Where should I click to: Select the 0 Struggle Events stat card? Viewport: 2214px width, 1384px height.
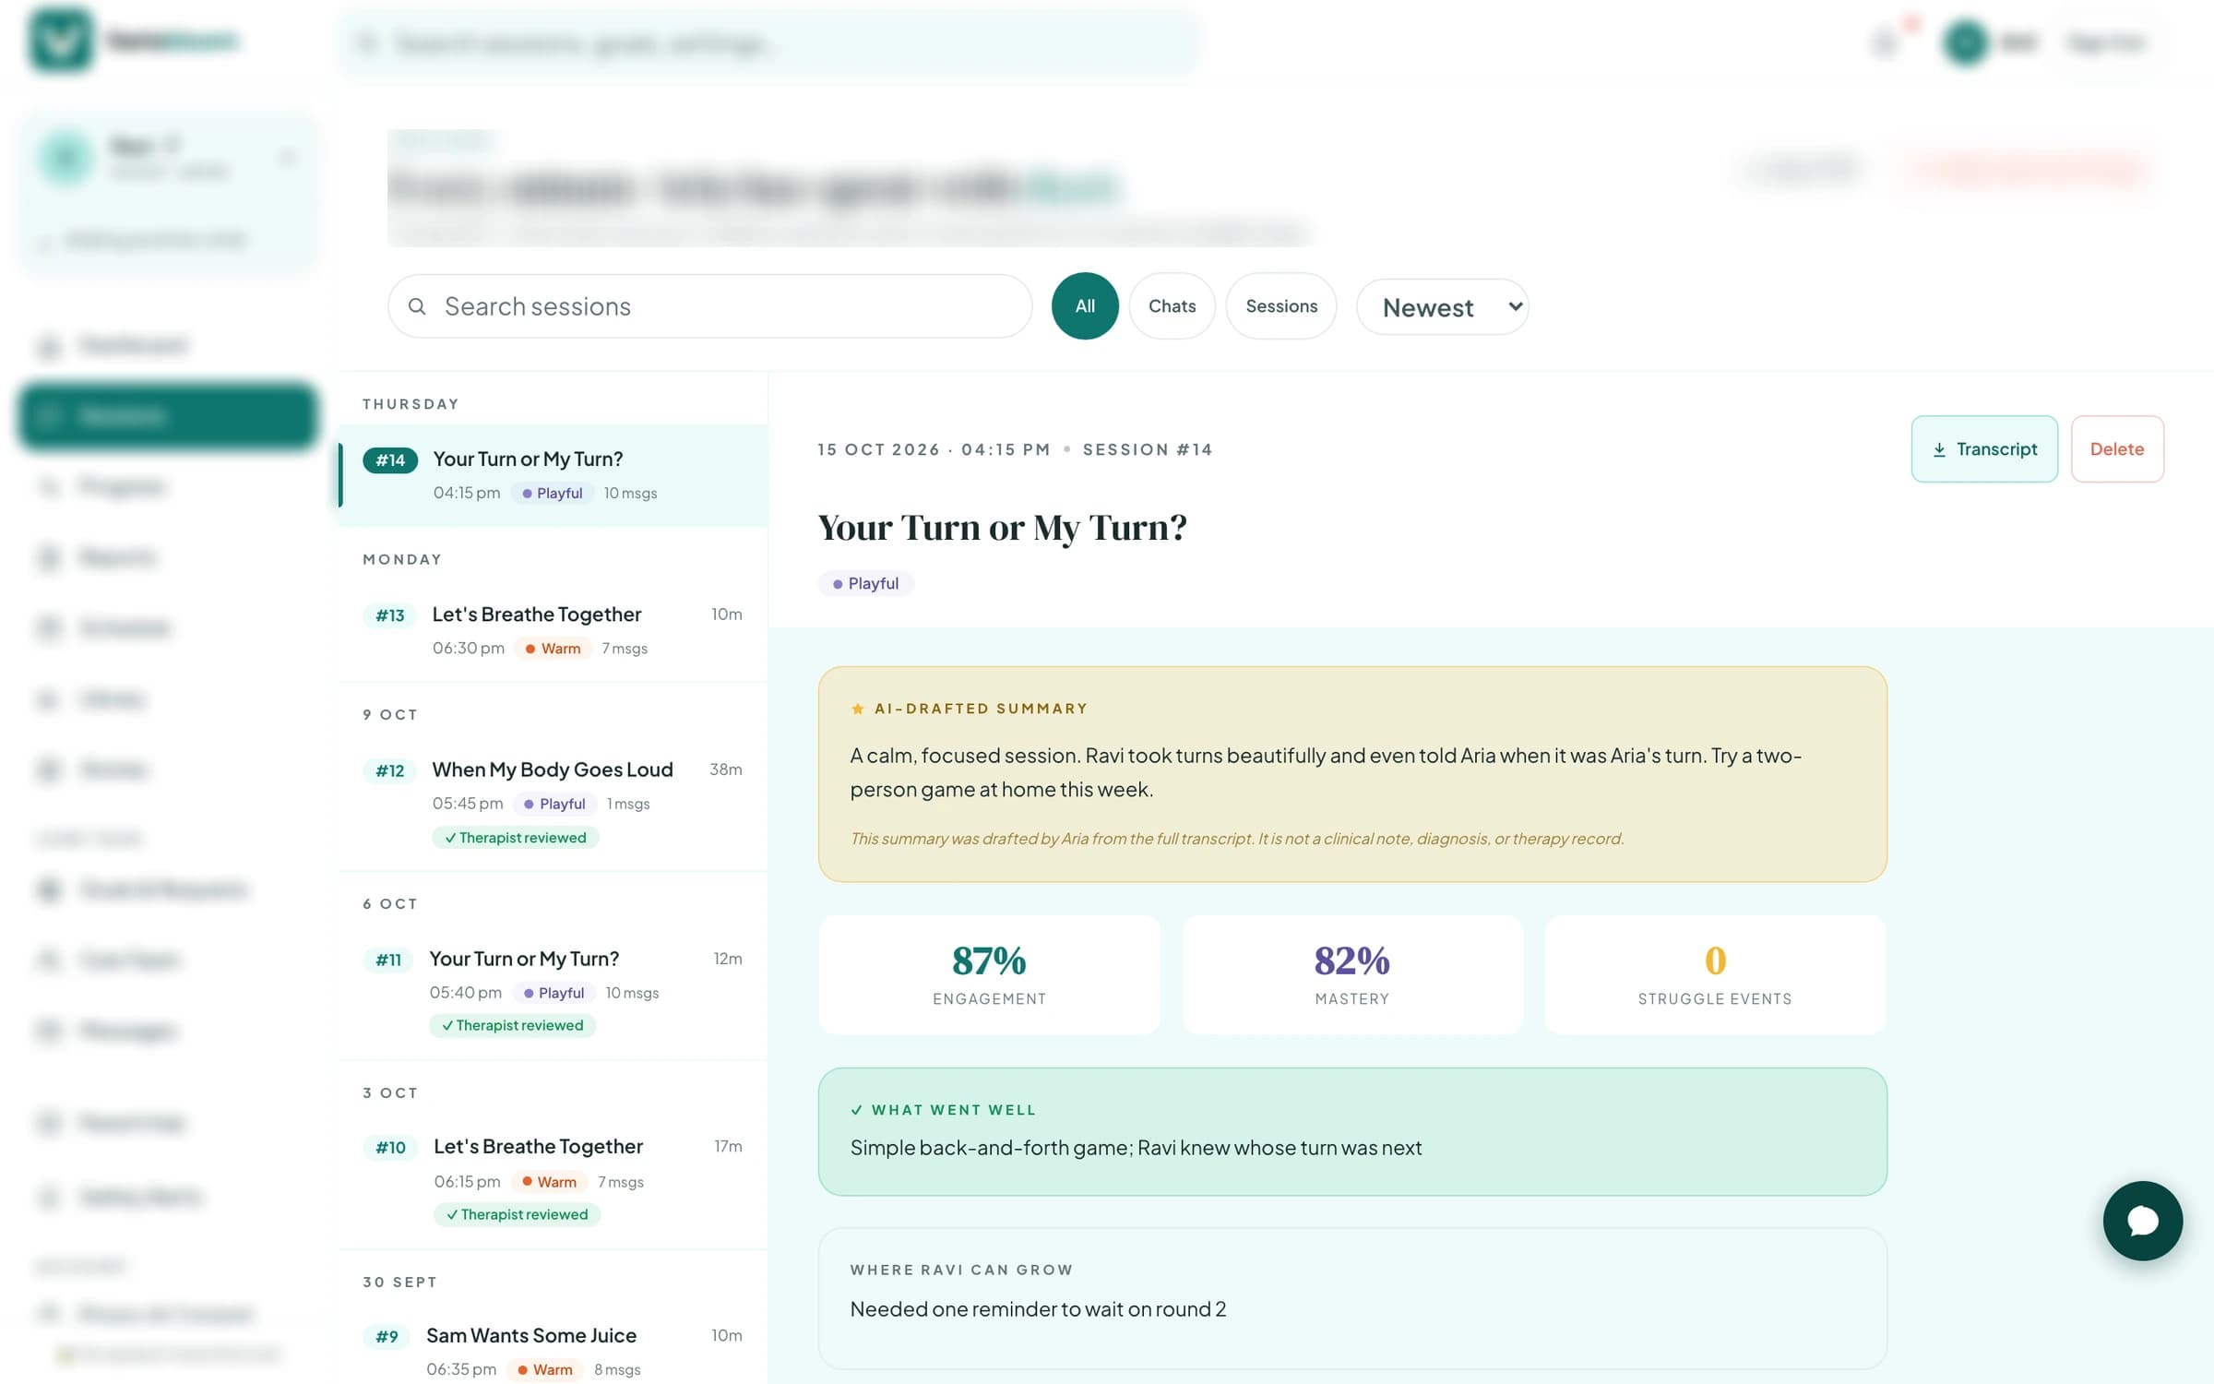click(x=1715, y=974)
